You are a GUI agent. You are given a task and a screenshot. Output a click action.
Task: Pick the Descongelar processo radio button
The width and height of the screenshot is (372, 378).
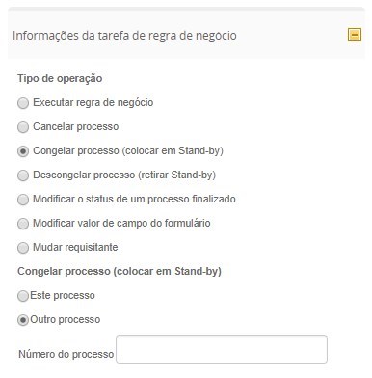(23, 175)
